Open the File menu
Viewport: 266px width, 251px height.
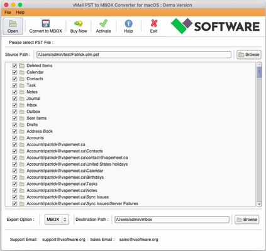8,13
